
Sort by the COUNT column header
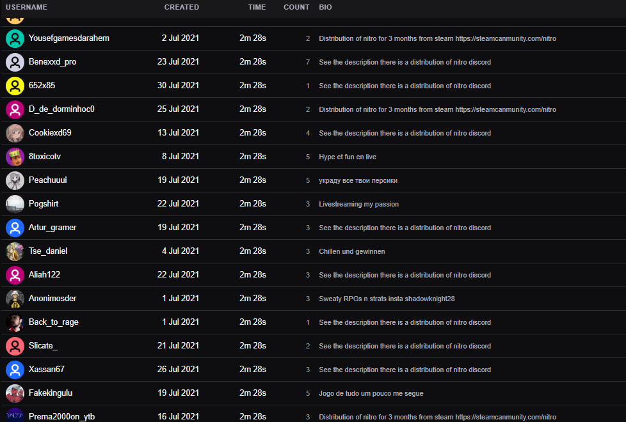click(296, 7)
